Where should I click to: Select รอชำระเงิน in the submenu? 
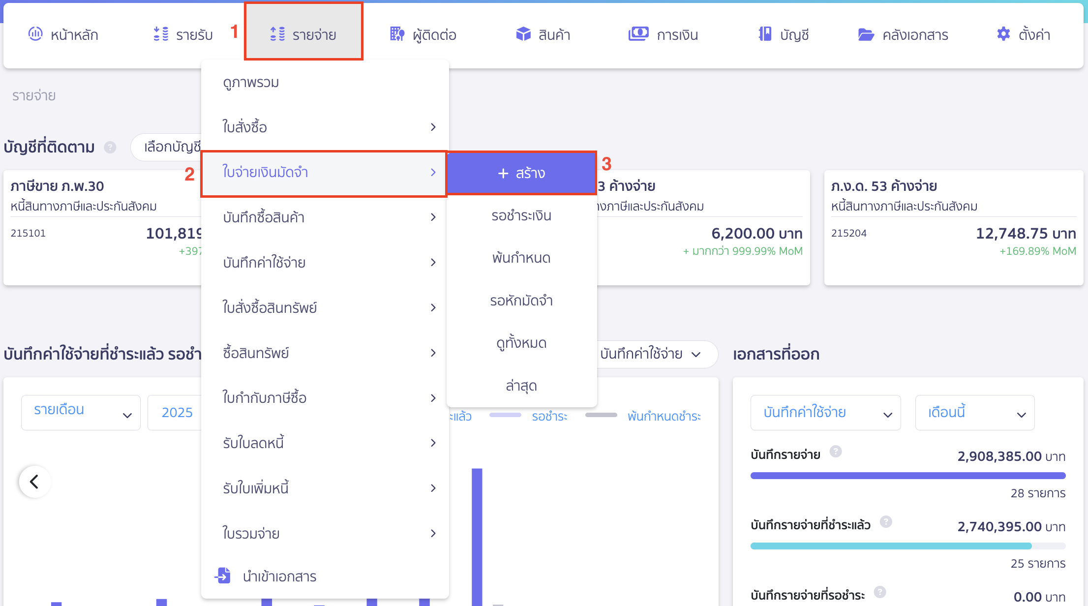pyautogui.click(x=521, y=215)
